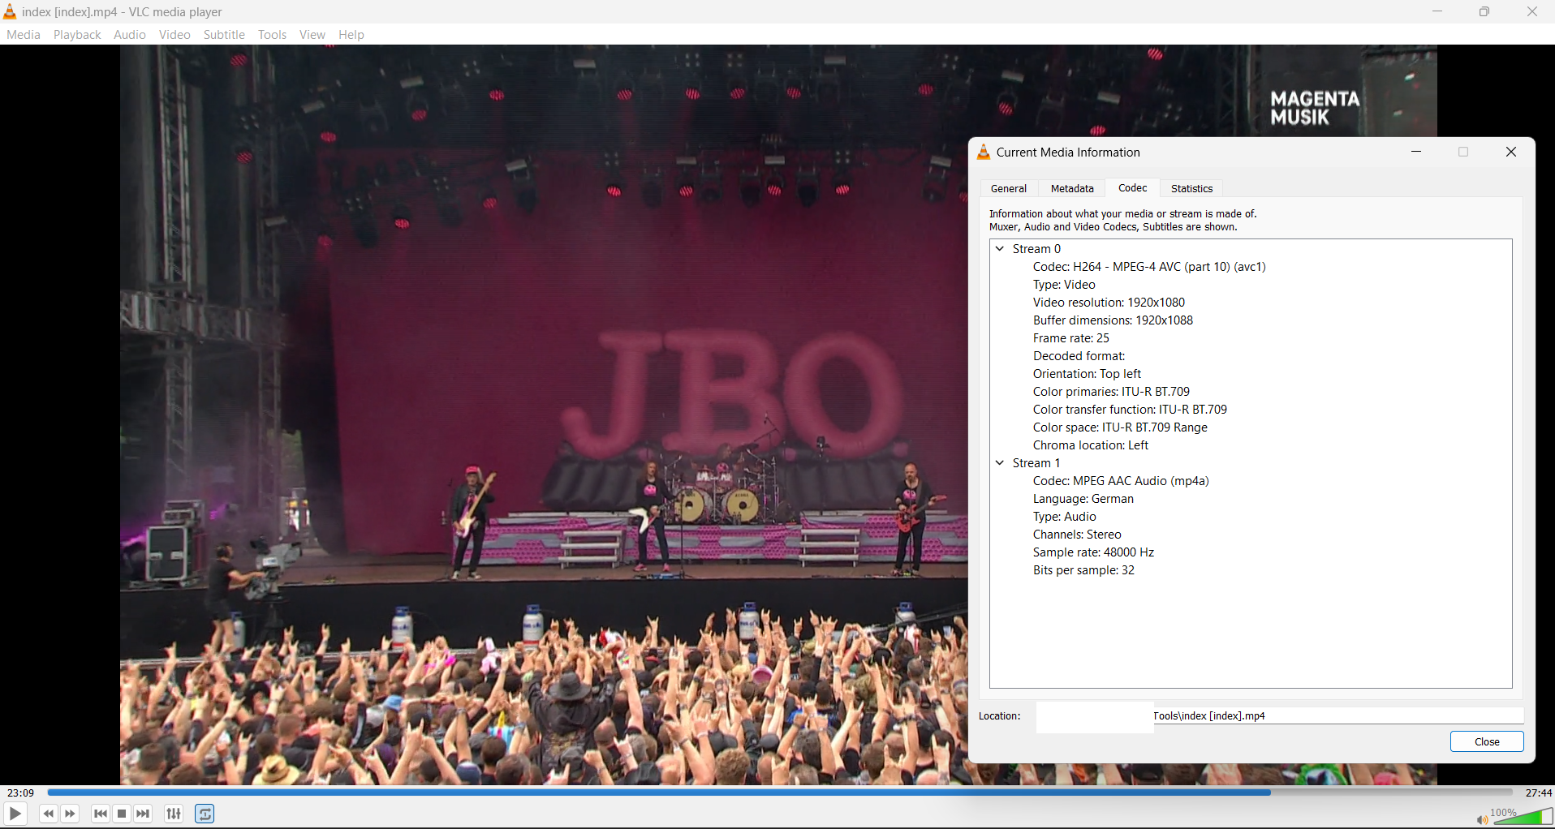Switch to the Metadata tab
1555x829 pixels.
pyautogui.click(x=1072, y=188)
